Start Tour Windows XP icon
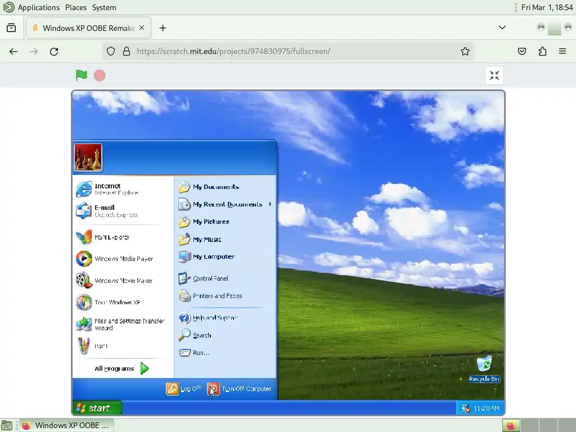The image size is (576, 432). click(84, 302)
